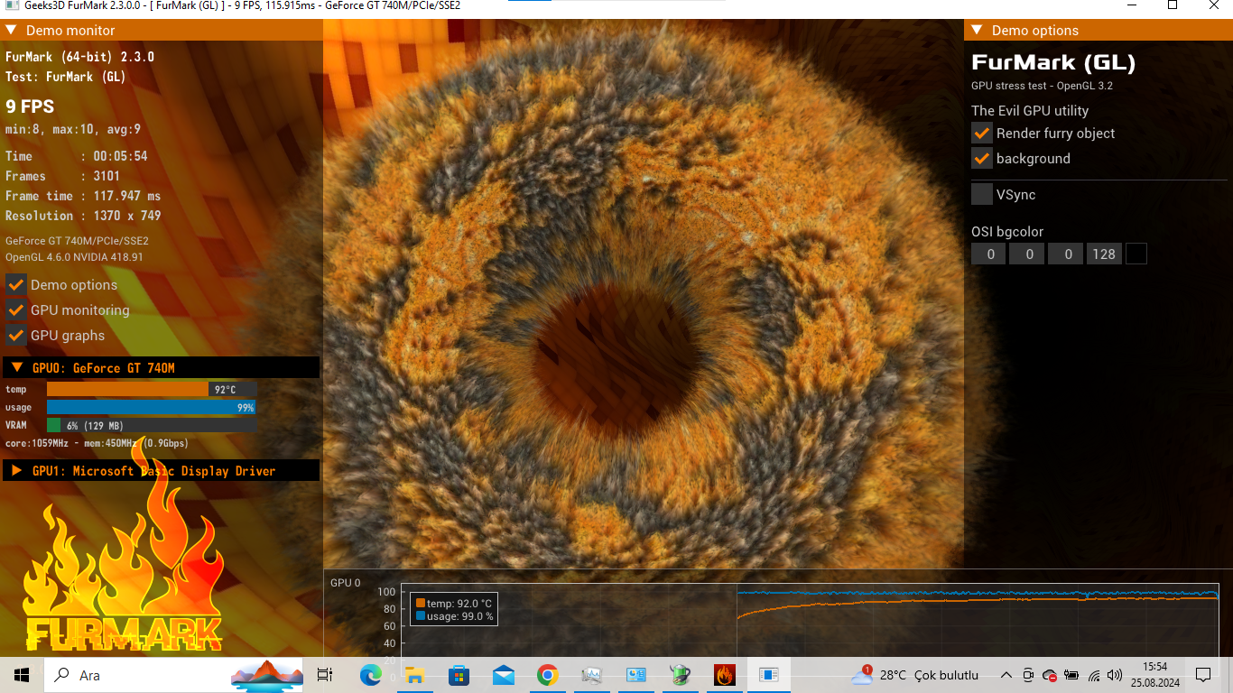
Task: Toggle the background checkbox
Action: point(982,158)
